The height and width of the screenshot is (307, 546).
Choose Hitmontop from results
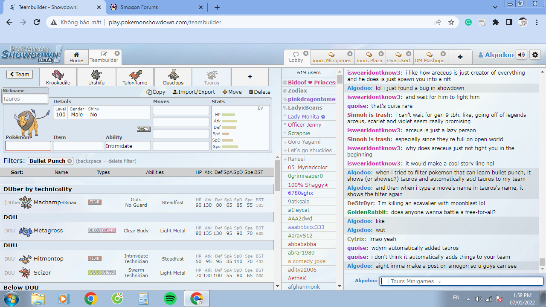[x=136, y=259]
